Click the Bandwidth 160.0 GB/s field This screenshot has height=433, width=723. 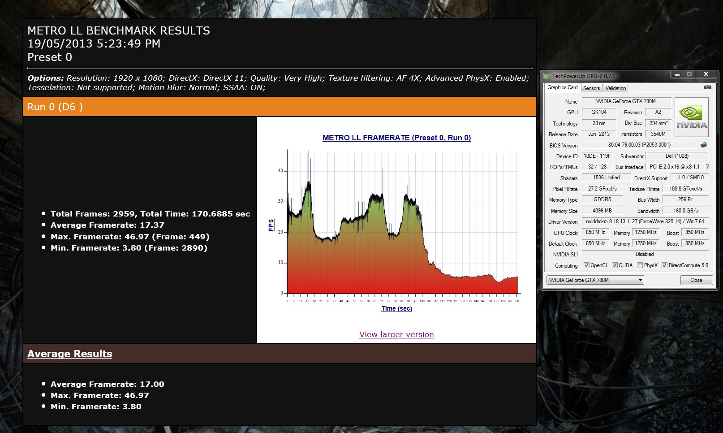[685, 211]
